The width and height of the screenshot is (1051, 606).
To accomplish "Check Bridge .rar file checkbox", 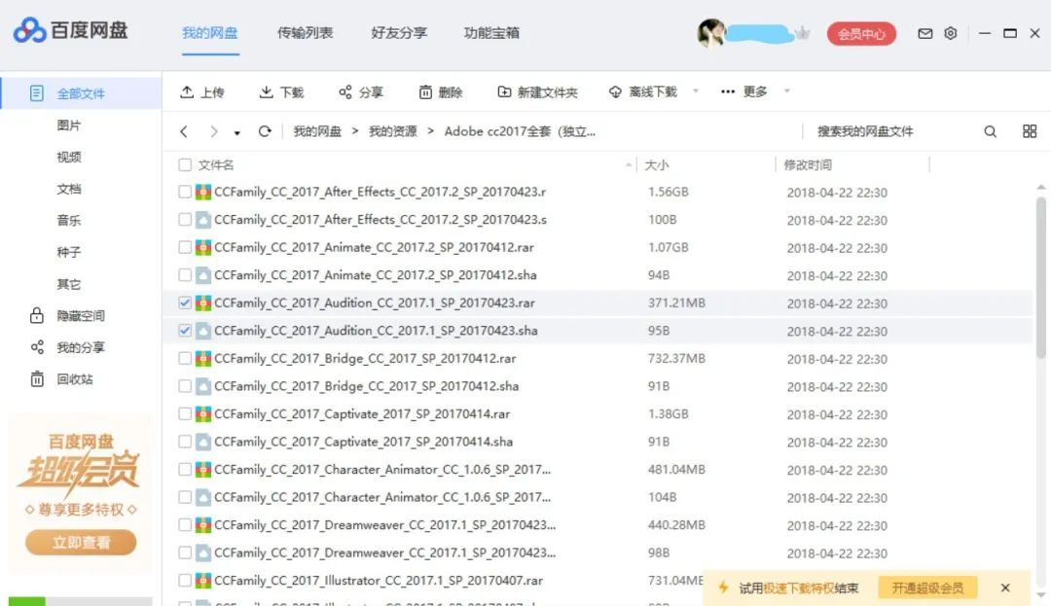I will pyautogui.click(x=185, y=359).
